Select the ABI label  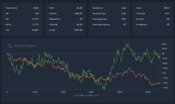7,13
